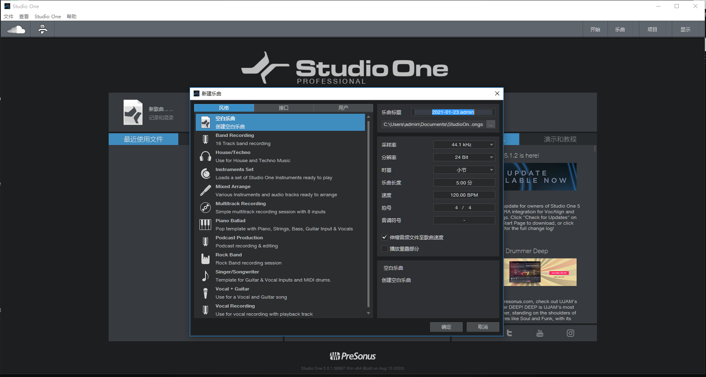Select the Vocal Recording template icon

click(205, 310)
